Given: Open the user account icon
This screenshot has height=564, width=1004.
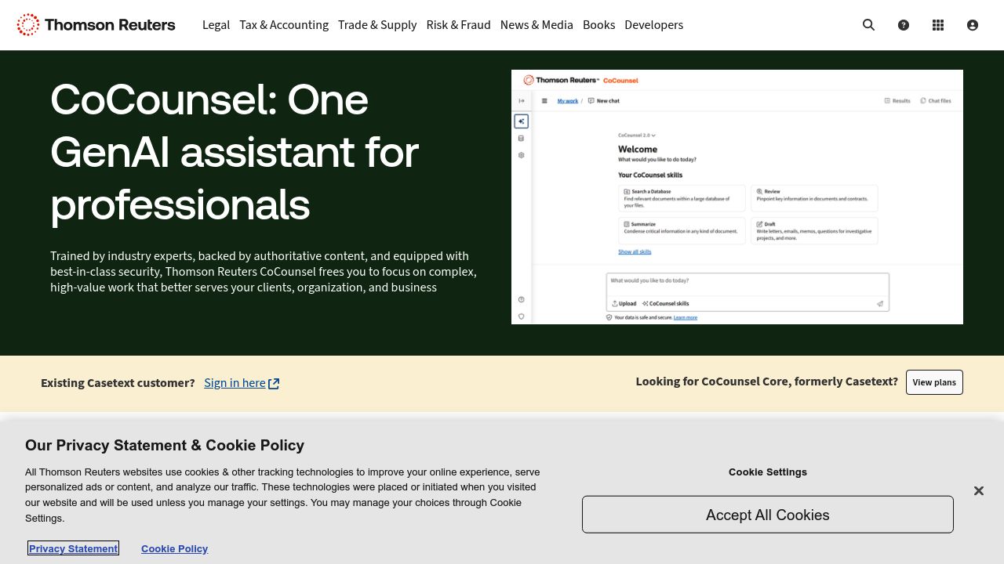Looking at the screenshot, I should click(973, 25).
